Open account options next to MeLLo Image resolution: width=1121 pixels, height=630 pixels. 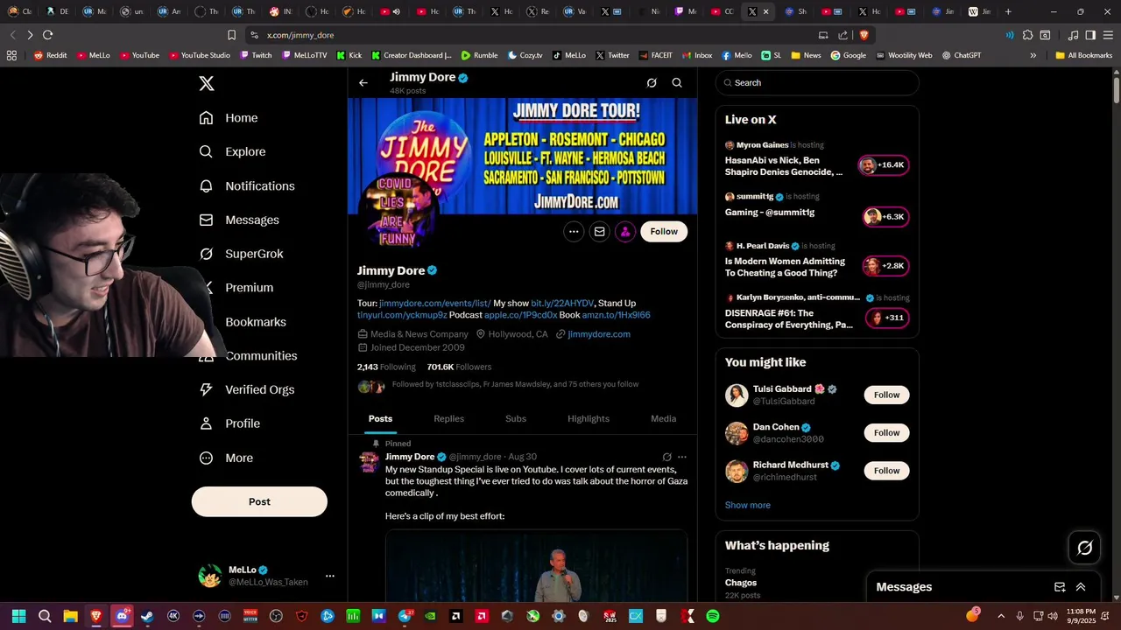[x=330, y=576]
